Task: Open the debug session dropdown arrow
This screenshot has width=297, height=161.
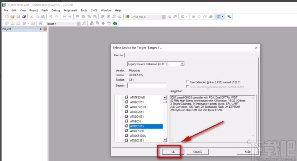Action: pyautogui.click(x=187, y=17)
